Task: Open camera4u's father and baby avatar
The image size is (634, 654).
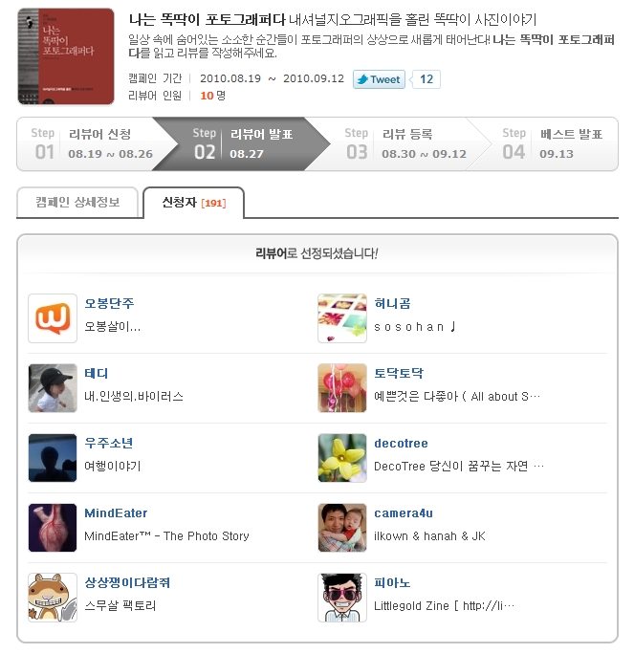Action: coord(342,528)
